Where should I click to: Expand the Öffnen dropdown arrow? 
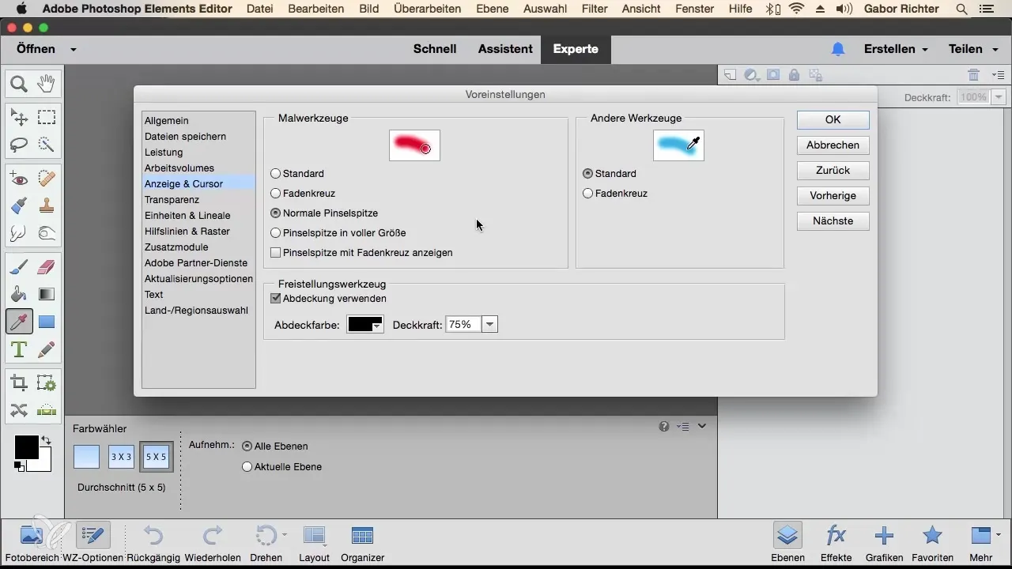click(x=73, y=49)
